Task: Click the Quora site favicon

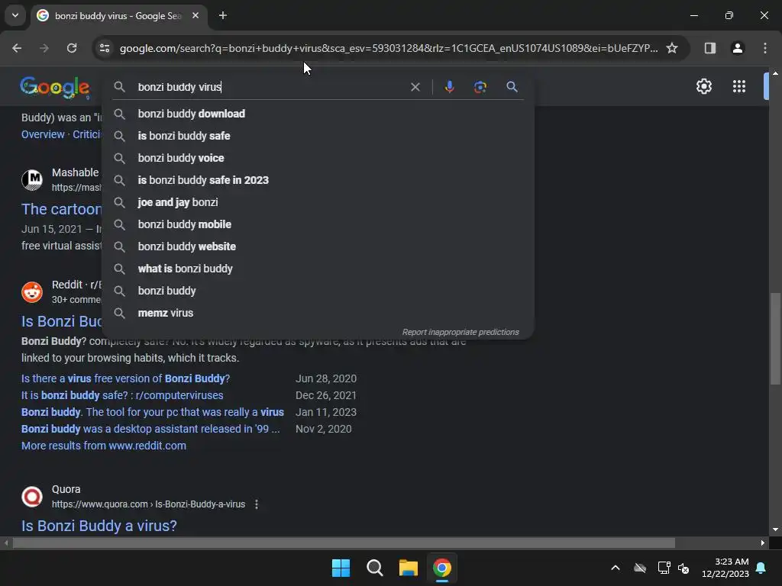Action: tap(32, 497)
